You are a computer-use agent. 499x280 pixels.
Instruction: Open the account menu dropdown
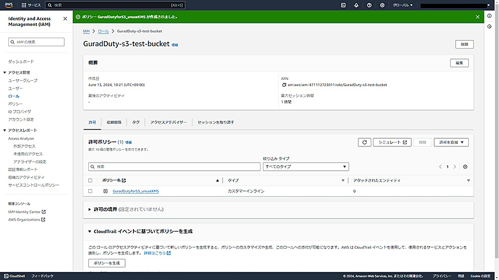455,5
